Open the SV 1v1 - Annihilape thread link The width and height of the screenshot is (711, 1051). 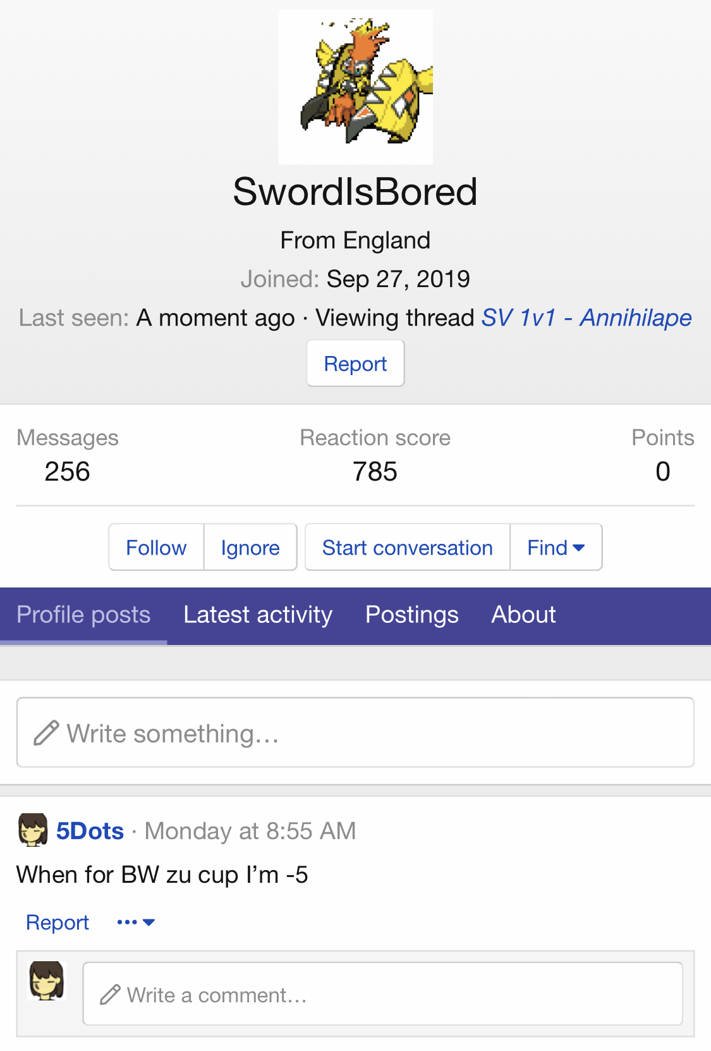(586, 317)
